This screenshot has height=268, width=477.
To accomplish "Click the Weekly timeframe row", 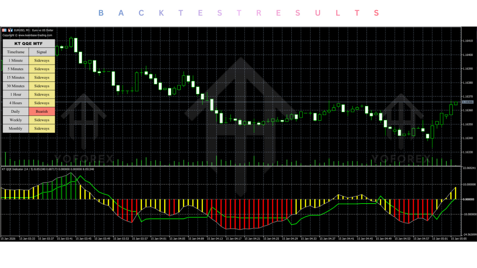I will (x=15, y=120).
